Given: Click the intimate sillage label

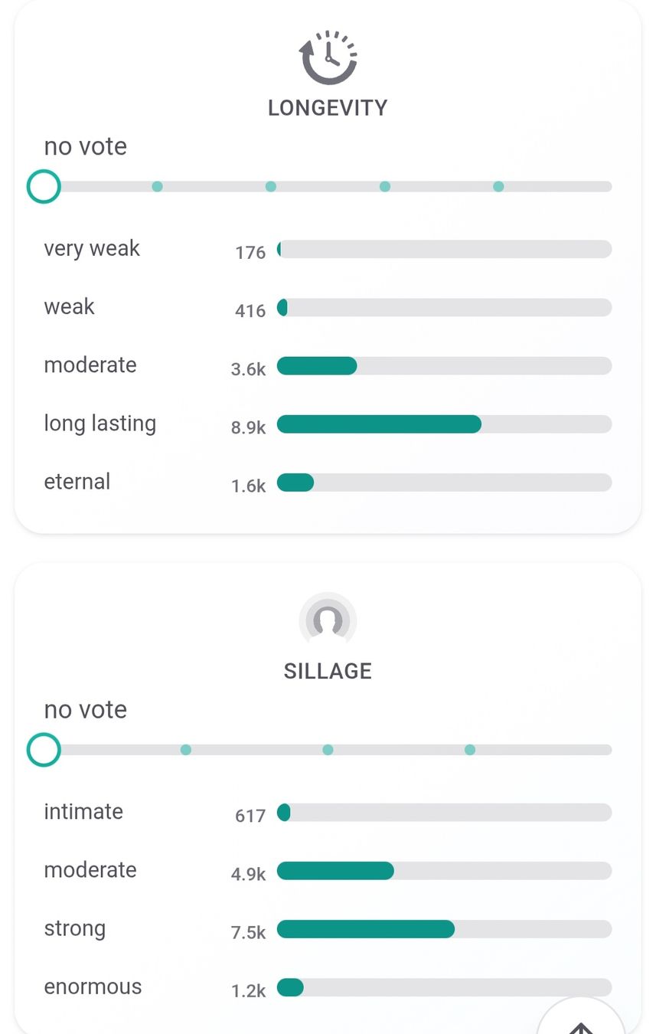Looking at the screenshot, I should click(x=83, y=812).
